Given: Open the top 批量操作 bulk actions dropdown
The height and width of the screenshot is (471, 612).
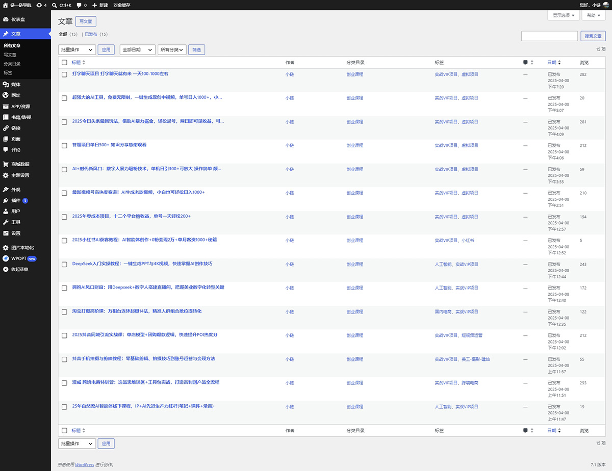Looking at the screenshot, I should pos(77,49).
